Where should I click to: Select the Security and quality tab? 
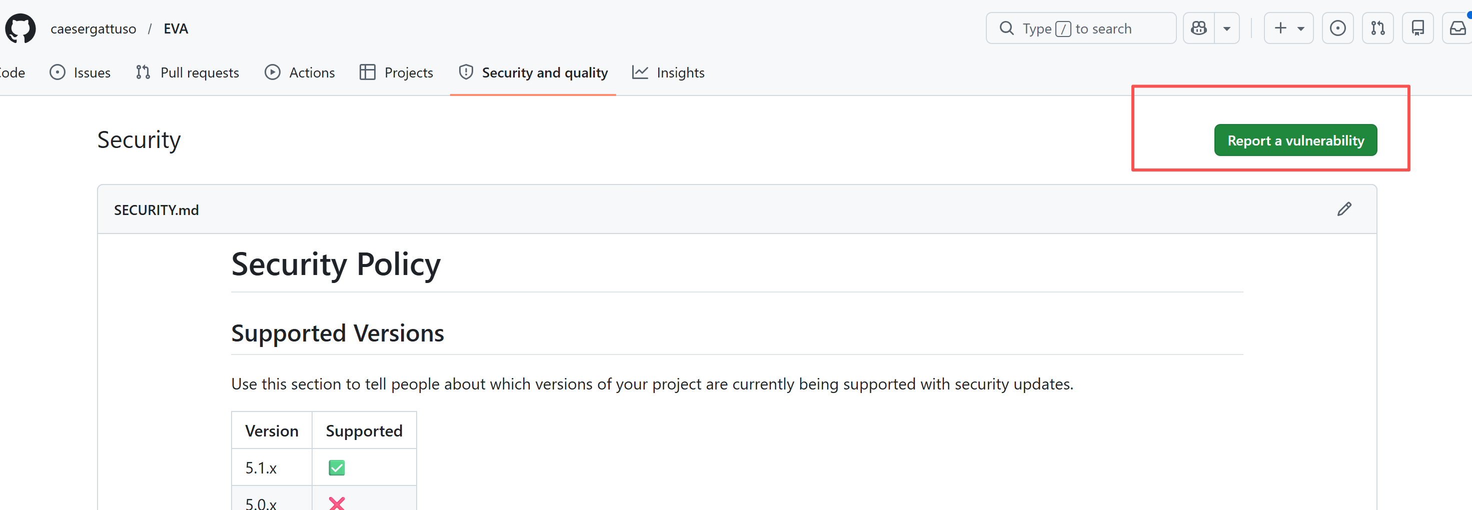[x=533, y=72]
